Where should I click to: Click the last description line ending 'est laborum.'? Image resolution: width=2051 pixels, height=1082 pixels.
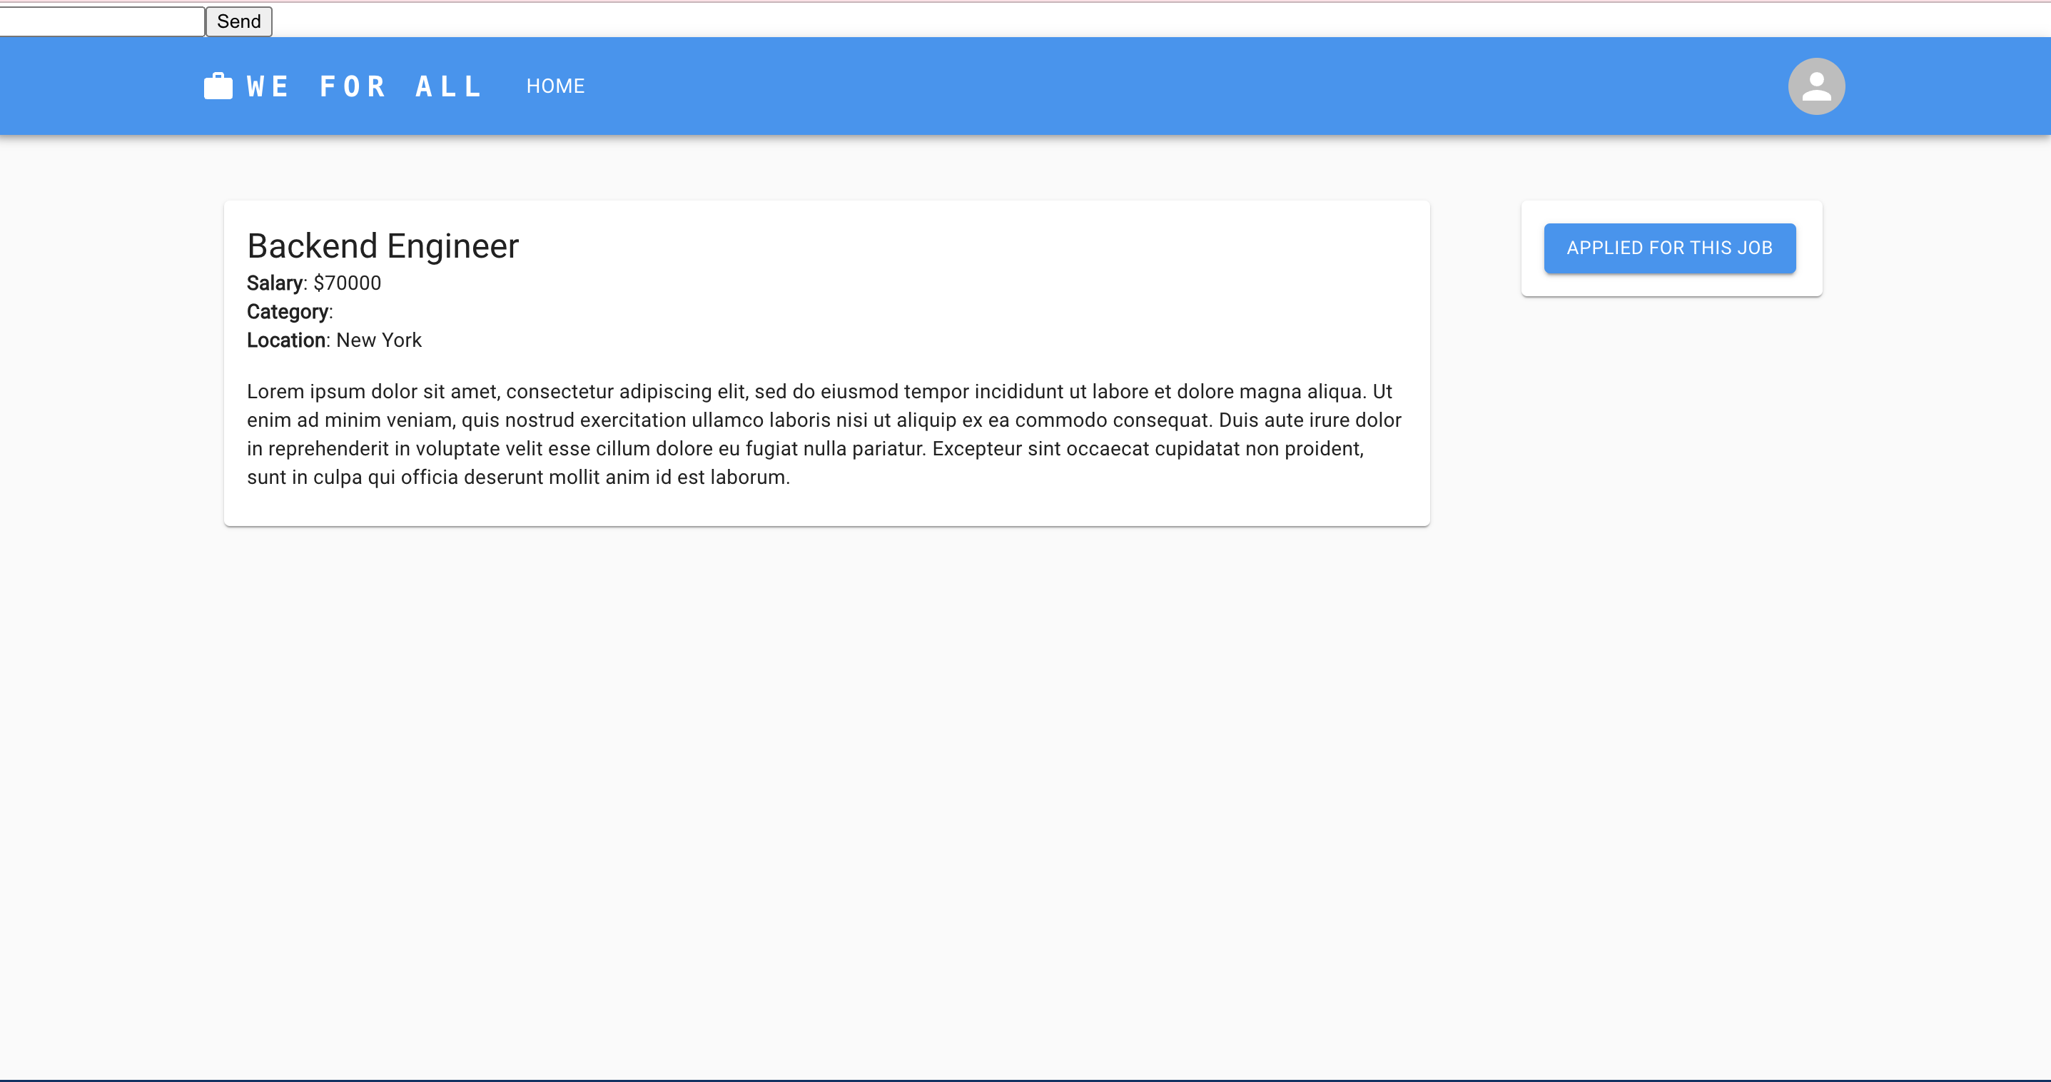point(517,477)
